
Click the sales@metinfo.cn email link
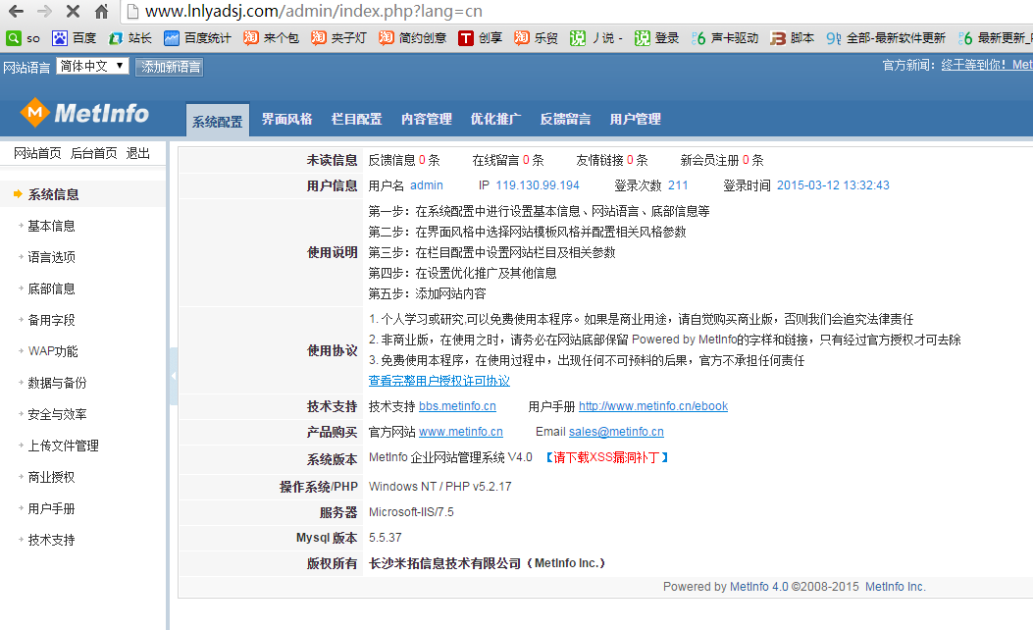(x=616, y=432)
